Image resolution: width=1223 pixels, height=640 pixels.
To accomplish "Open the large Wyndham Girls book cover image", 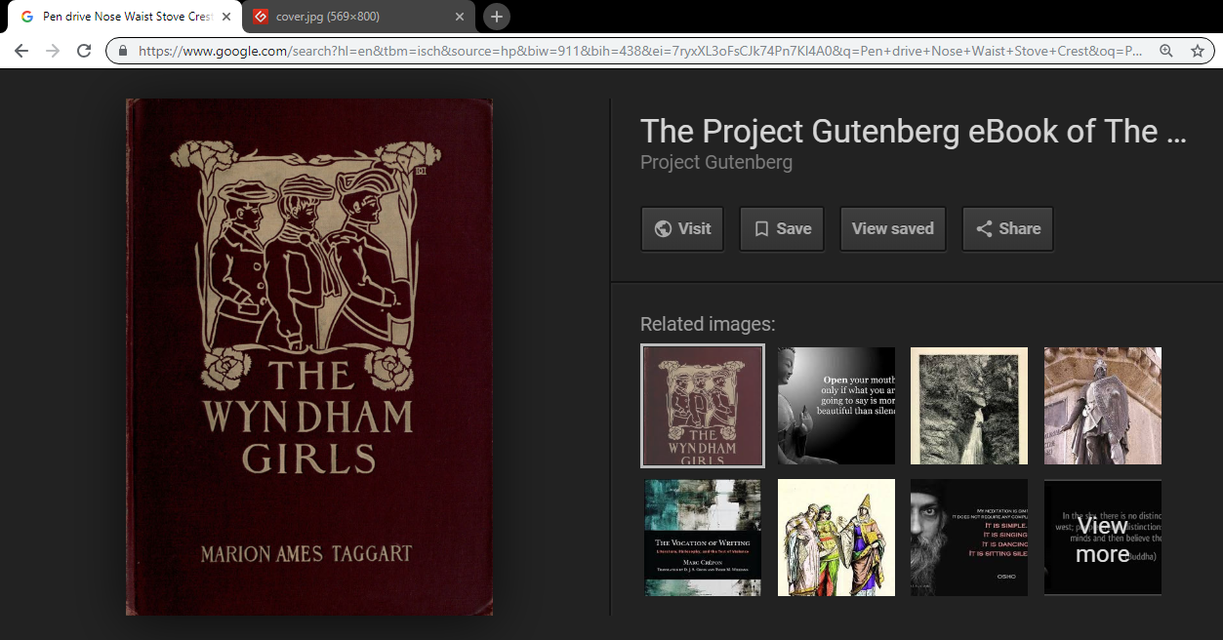I will [309, 357].
